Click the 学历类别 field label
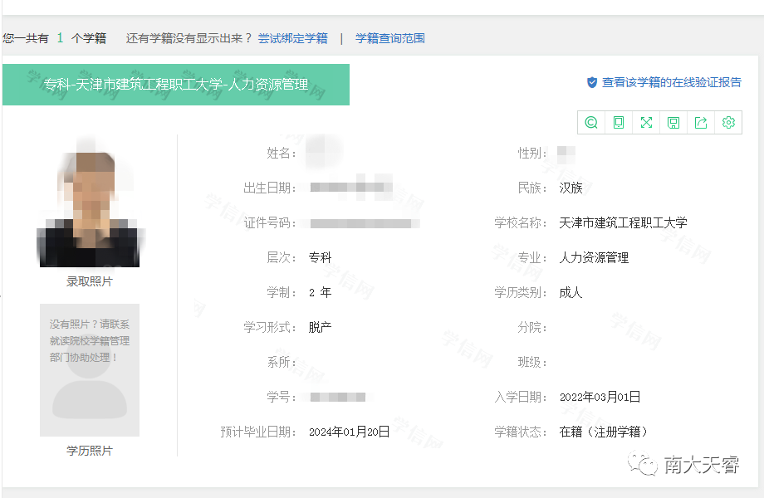 pos(521,292)
